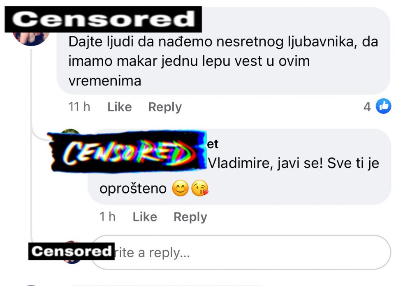The image size is (403, 286).
Task: Open the 1 h timestamp link
Action: (107, 217)
